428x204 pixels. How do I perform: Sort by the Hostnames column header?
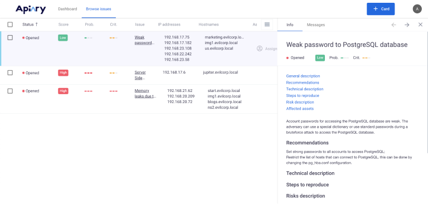pos(209,25)
